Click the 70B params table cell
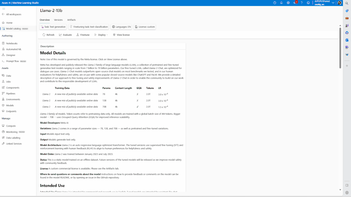351x197 pixels. click(104, 107)
